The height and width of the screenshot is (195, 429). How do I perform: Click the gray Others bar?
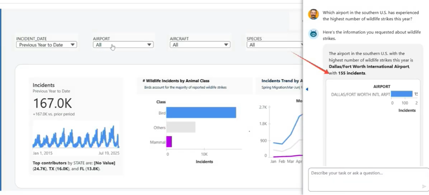(x=181, y=127)
